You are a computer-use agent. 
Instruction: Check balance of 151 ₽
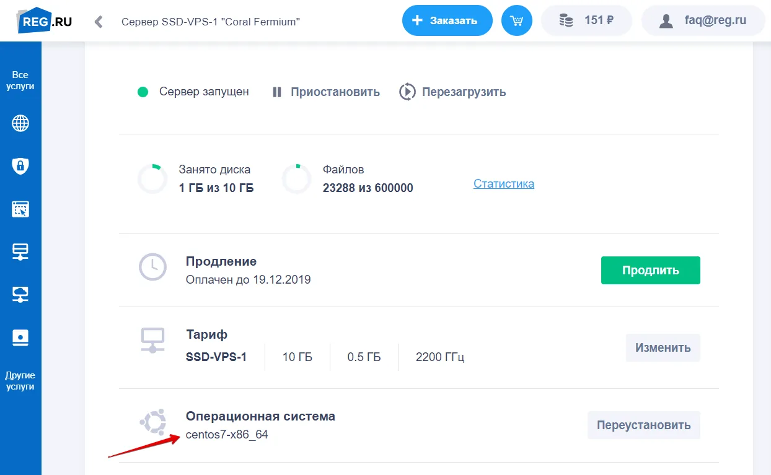pyautogui.click(x=586, y=20)
